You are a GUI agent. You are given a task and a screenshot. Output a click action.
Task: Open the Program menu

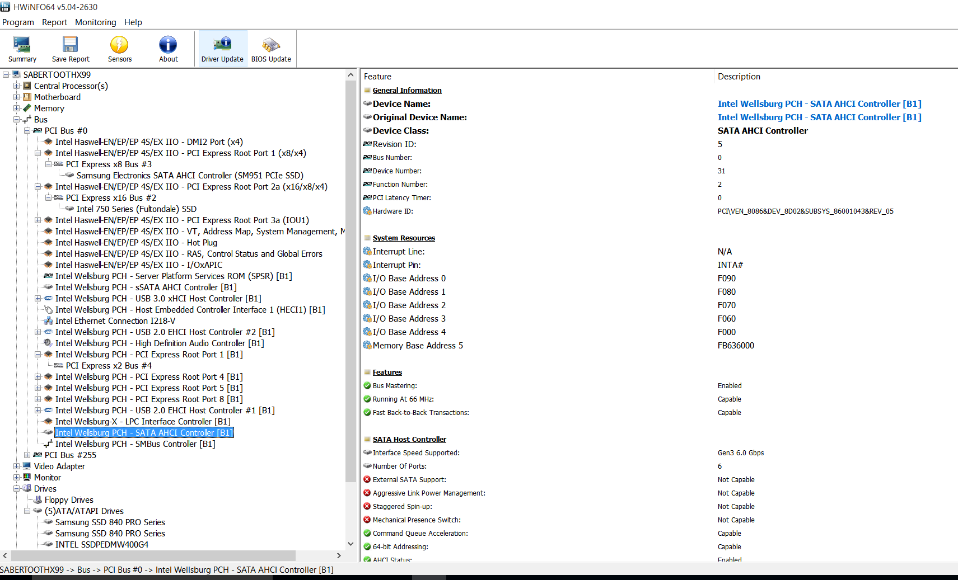pyautogui.click(x=18, y=22)
